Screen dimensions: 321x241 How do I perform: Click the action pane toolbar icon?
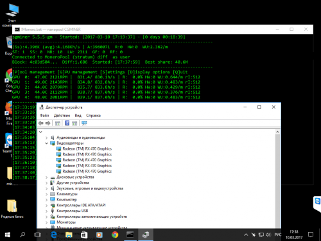pos(74,123)
